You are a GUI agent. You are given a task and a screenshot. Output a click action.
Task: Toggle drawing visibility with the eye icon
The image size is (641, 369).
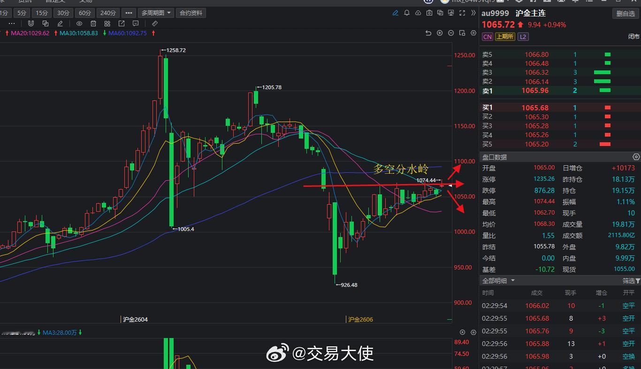(79, 23)
